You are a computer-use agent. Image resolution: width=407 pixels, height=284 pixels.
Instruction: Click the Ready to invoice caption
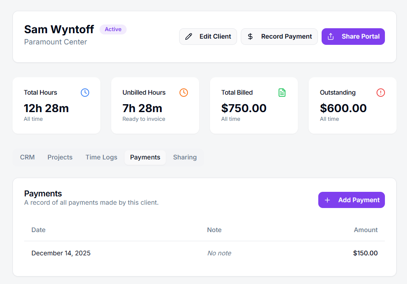coord(144,119)
